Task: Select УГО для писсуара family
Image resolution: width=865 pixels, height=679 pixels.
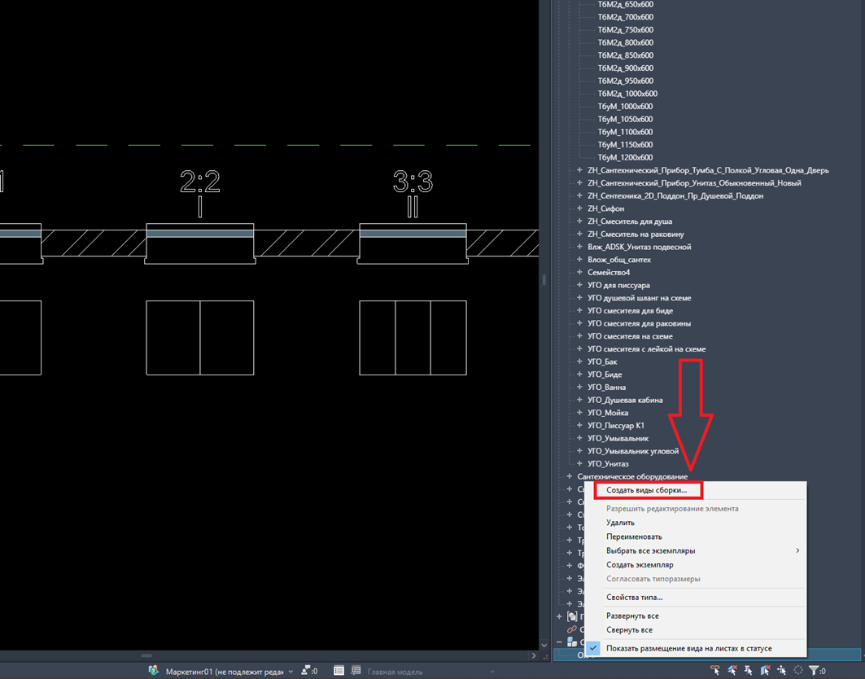Action: [619, 285]
